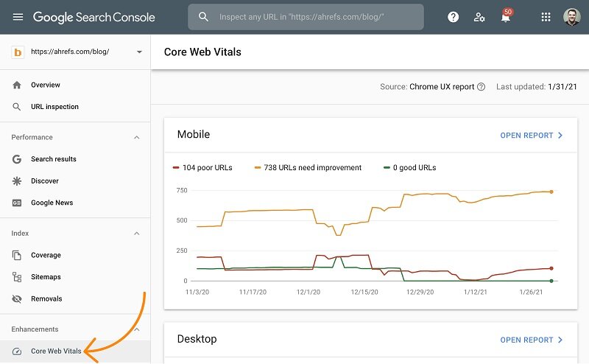Open URL inspection

[54, 107]
